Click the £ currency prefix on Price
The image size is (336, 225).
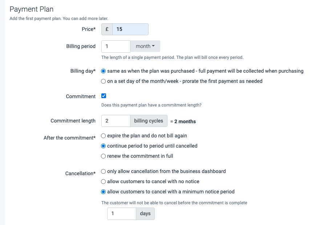(x=106, y=29)
